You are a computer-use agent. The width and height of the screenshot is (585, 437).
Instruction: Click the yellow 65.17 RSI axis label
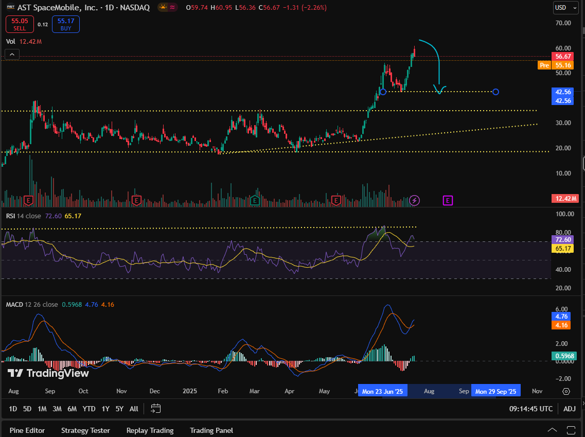562,249
